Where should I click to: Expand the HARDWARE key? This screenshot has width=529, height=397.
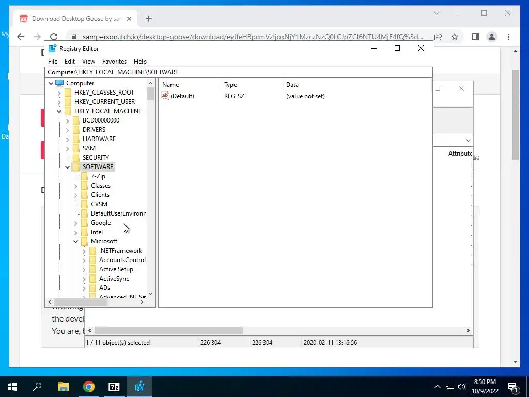click(x=68, y=139)
